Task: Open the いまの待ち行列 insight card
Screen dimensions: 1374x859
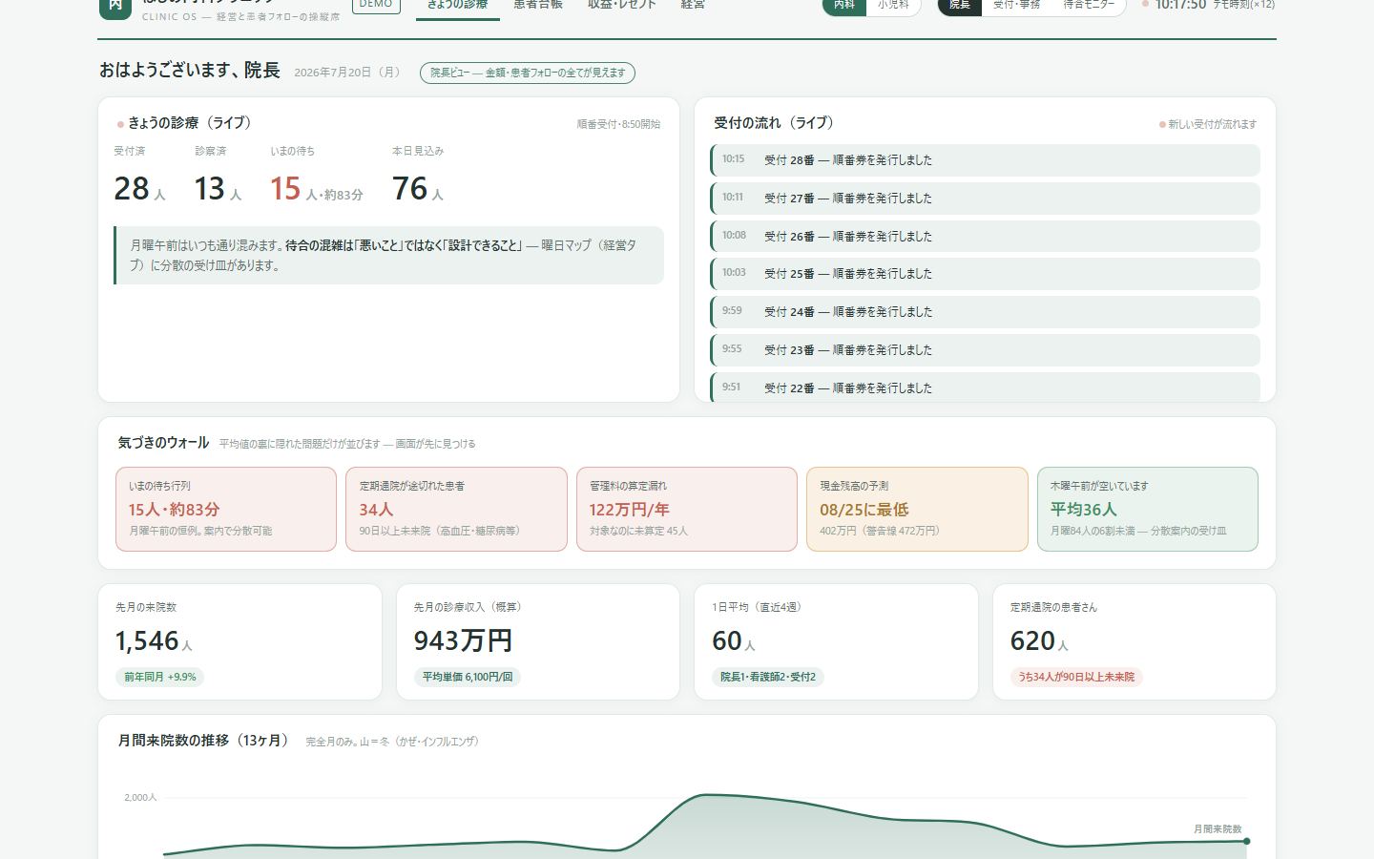Action: pyautogui.click(x=226, y=509)
